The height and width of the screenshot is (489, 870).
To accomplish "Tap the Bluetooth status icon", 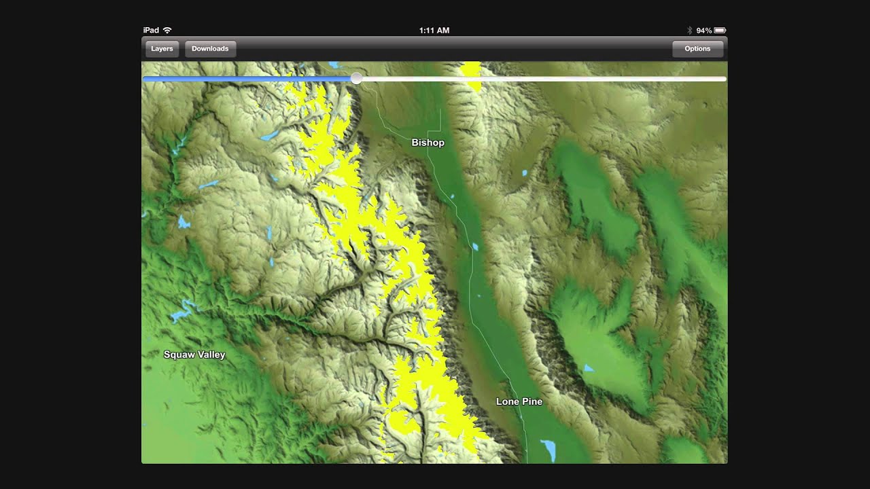I will tap(689, 31).
